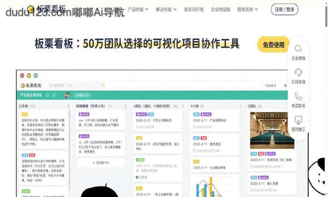
Task: Open the 版本与价格 menu item
Action: point(194,9)
